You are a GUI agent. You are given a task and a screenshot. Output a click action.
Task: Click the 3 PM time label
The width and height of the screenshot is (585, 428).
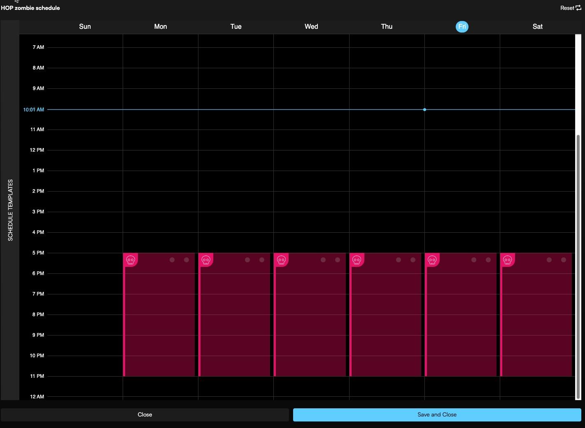click(x=38, y=212)
